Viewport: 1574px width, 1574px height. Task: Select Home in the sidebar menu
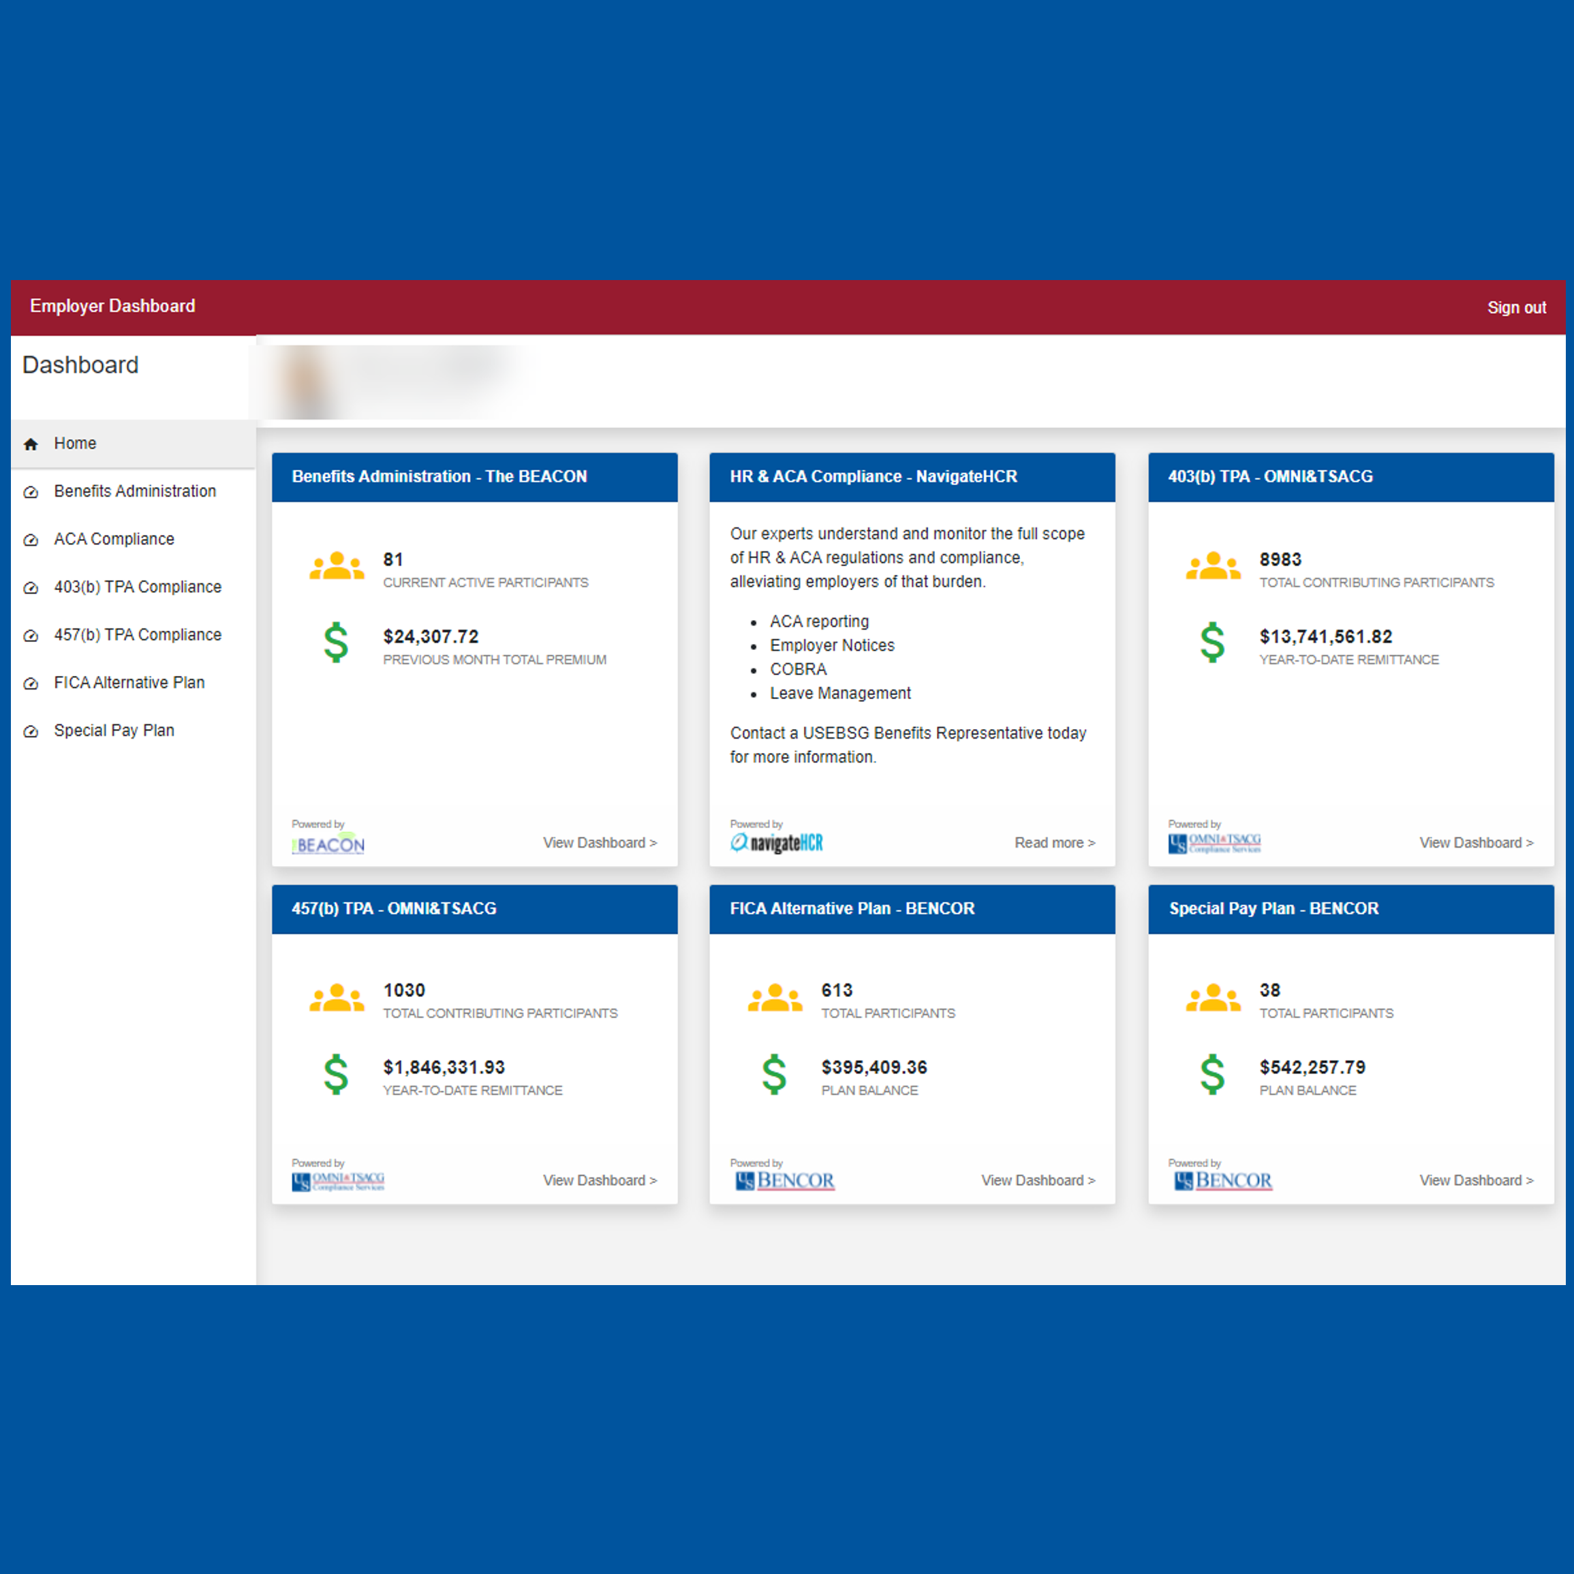[x=133, y=444]
